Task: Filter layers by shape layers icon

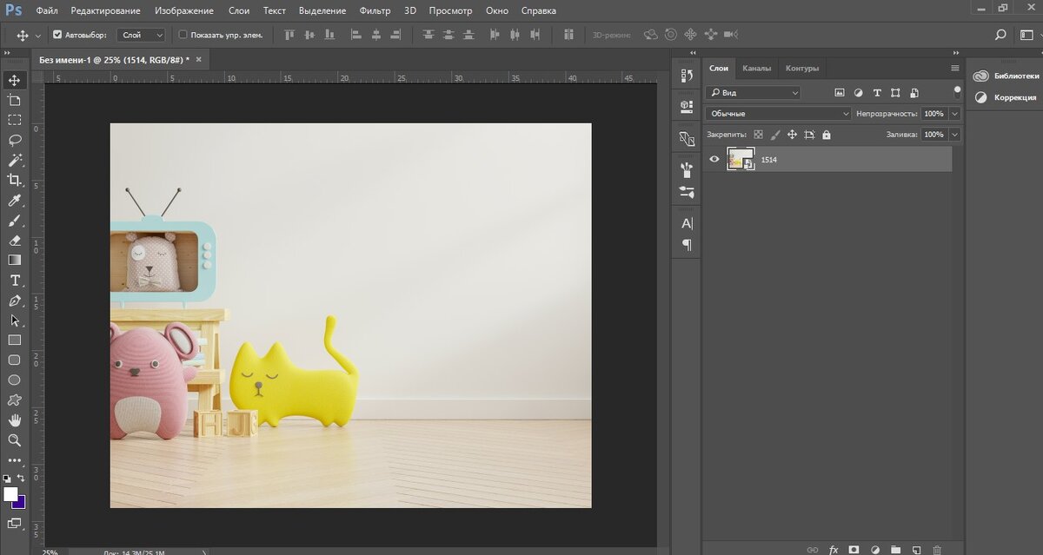Action: pyautogui.click(x=896, y=92)
